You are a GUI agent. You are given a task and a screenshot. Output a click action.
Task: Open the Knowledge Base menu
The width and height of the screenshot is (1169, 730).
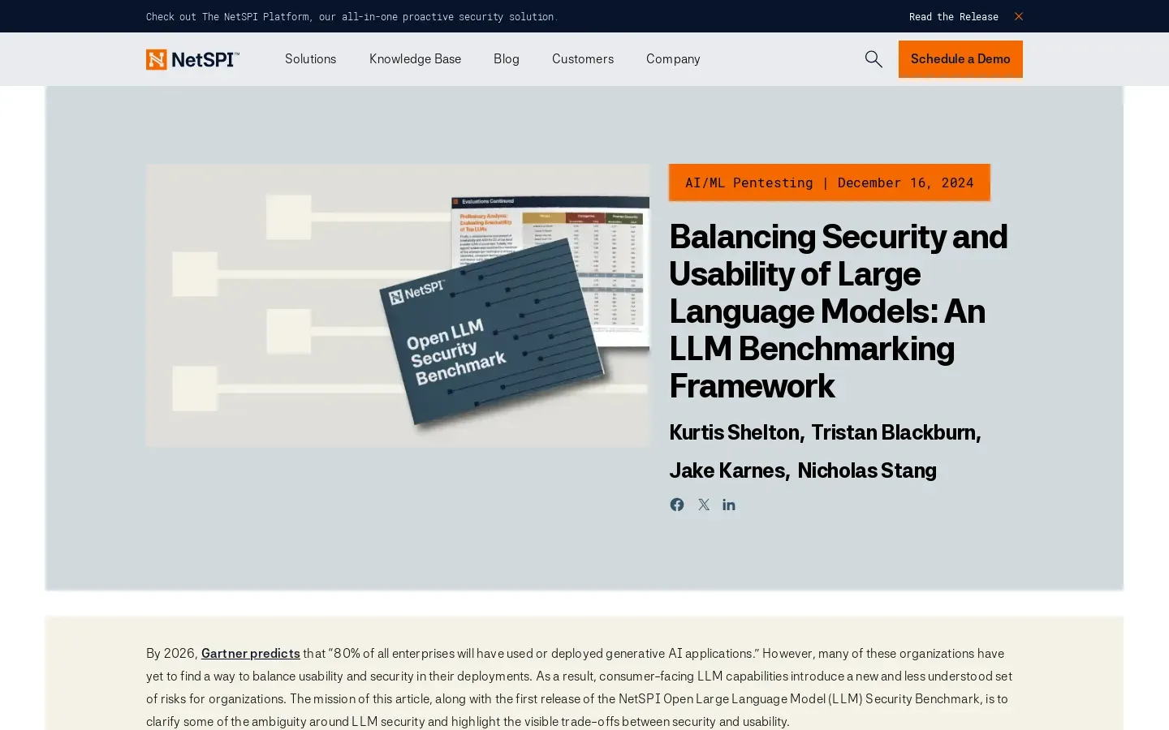click(415, 59)
